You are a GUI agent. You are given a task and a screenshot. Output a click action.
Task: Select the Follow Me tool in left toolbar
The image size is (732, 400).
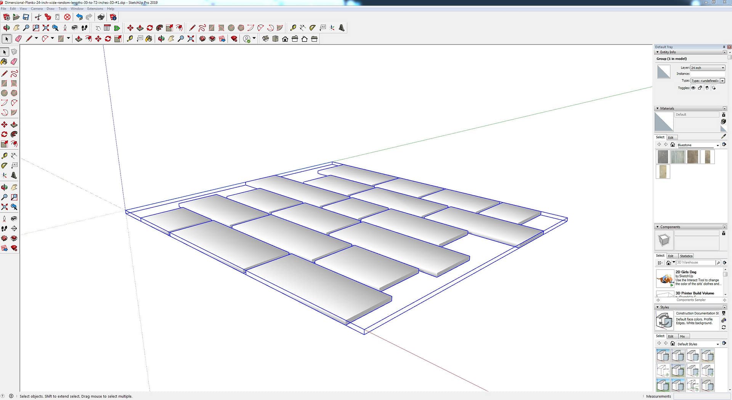click(14, 134)
